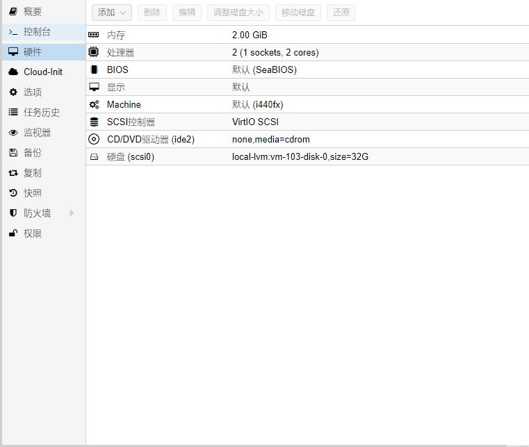
Task: Click the 控制台 console prompt icon
Action: 13,32
